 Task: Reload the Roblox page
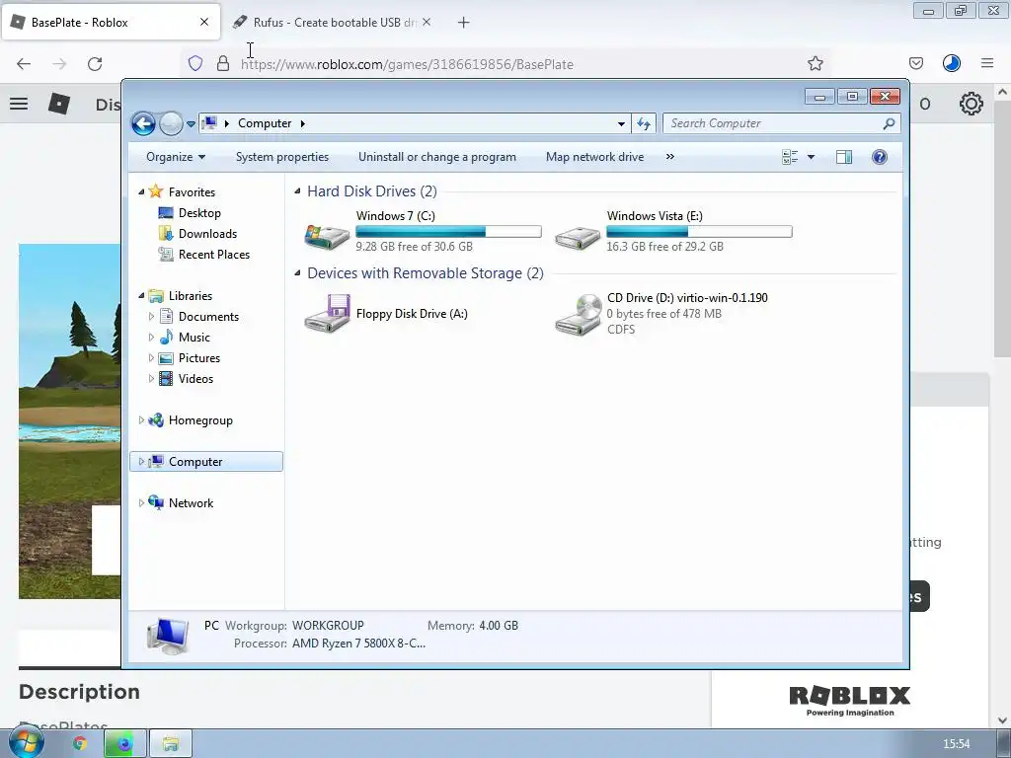95,64
